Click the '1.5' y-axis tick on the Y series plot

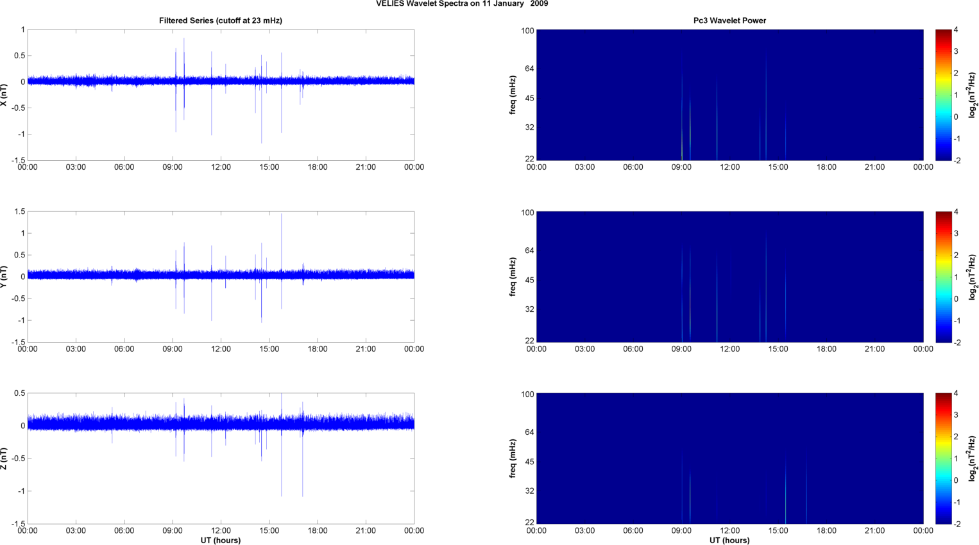point(19,212)
